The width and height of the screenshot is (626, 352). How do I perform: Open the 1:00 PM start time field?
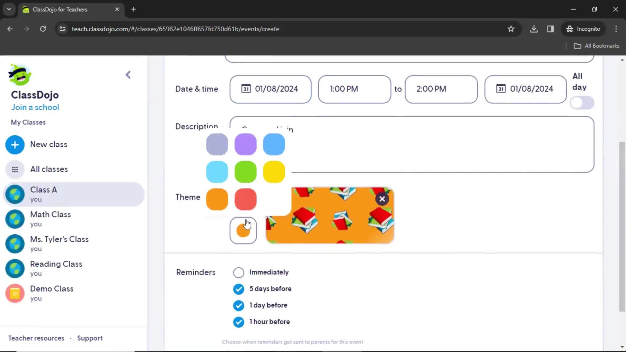(x=354, y=89)
